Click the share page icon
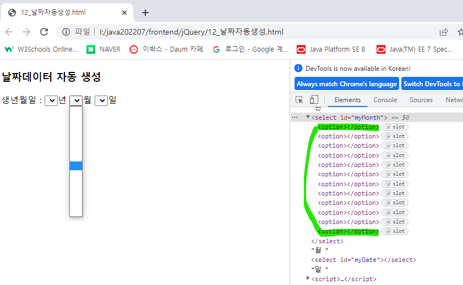The image size is (463, 285). 444,32
